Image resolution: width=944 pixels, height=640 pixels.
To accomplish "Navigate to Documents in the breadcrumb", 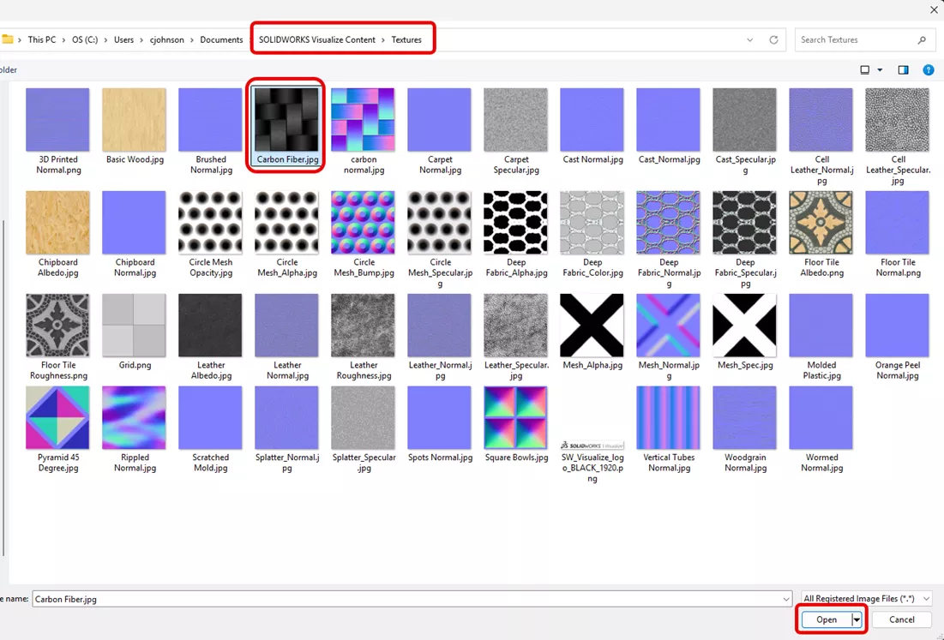I will click(x=221, y=40).
